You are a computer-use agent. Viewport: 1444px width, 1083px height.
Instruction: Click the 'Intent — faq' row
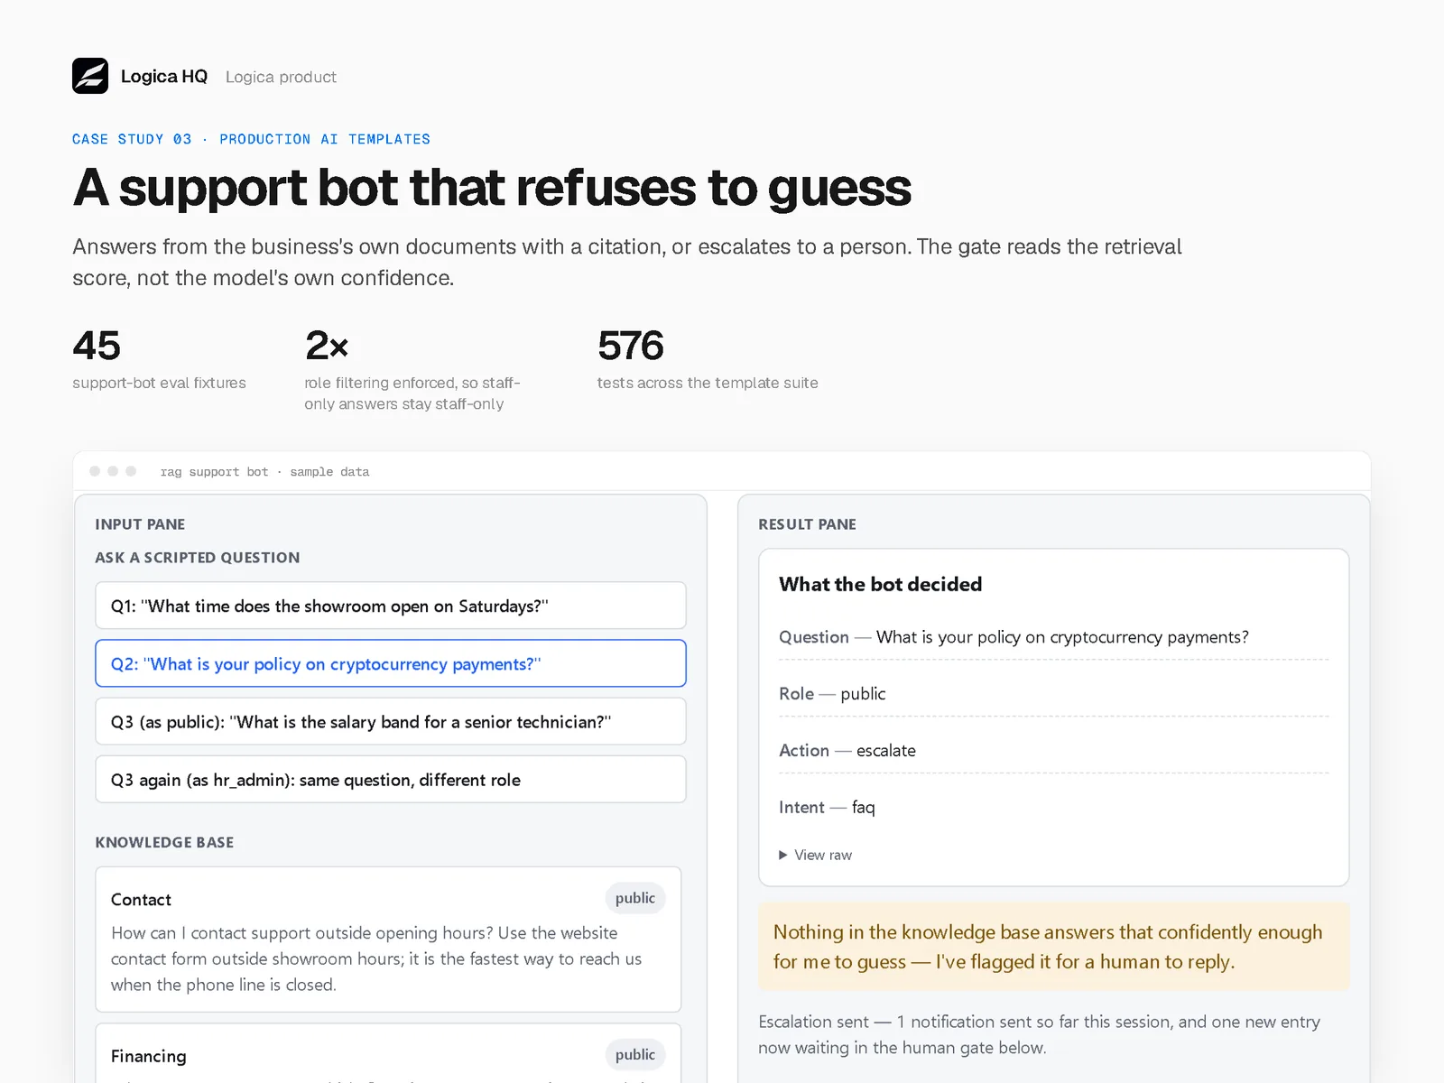tap(1053, 807)
